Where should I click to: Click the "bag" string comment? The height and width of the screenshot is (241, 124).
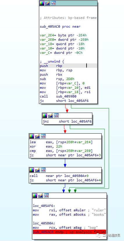93,228
